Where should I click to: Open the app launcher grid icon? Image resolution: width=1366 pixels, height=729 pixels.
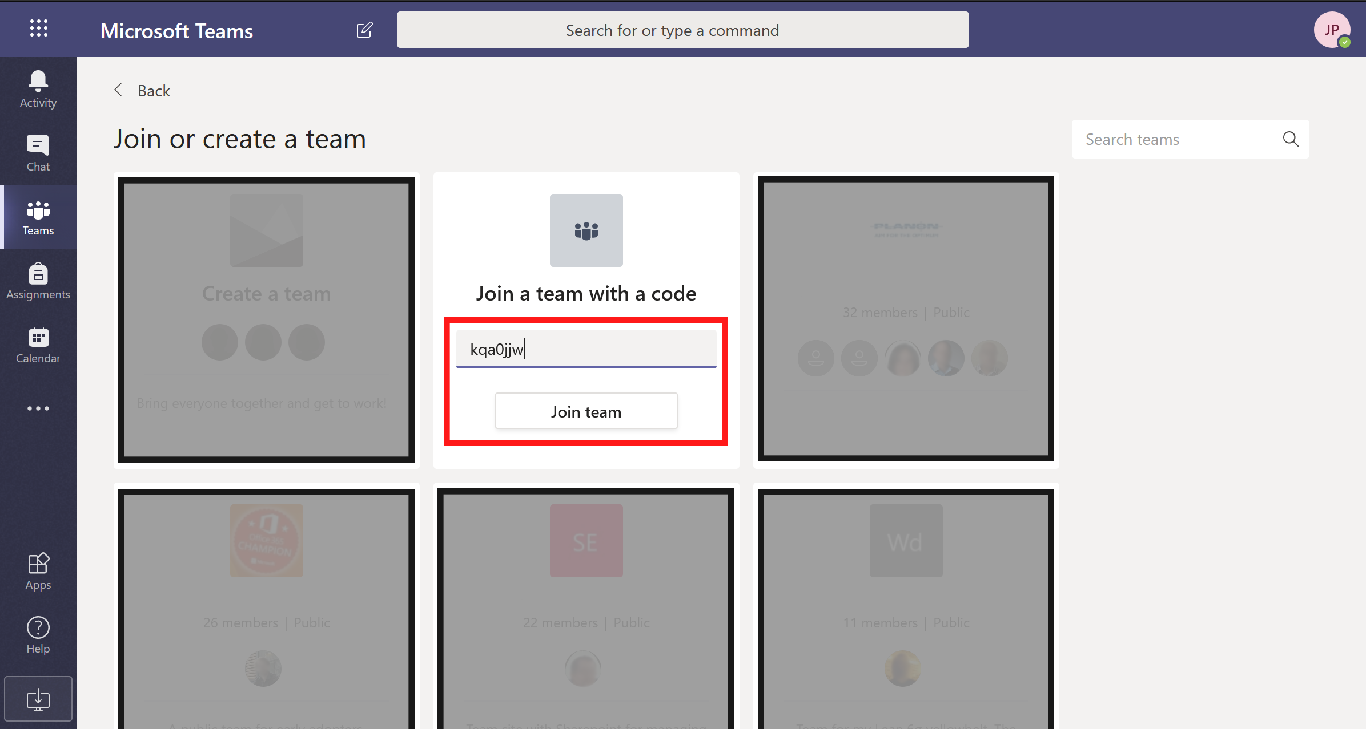point(38,29)
